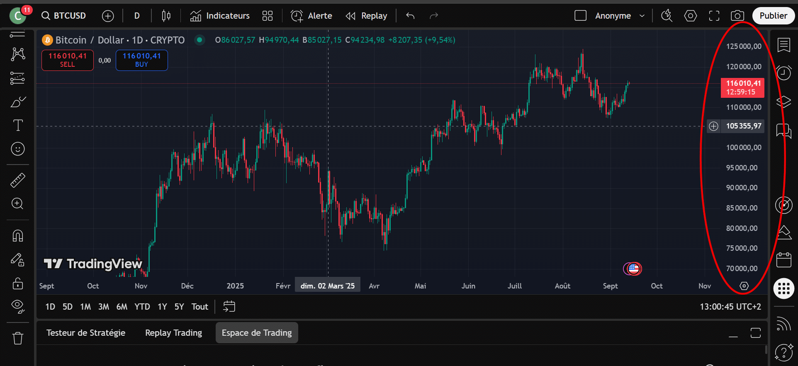Viewport: 798px width, 366px height.
Task: Click the Publier button
Action: [773, 16]
